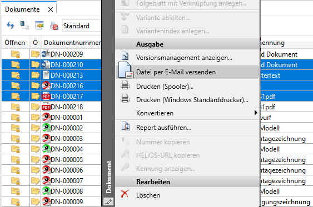The image size is (313, 207).
Task: Click the pencil icon below Dokument sidebar
Action: click(x=108, y=201)
